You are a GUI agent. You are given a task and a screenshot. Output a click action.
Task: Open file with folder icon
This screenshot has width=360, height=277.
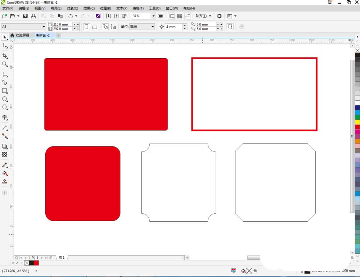13,16
